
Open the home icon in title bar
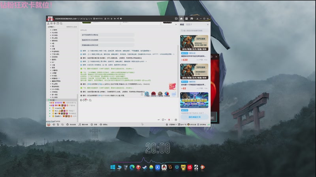pos(181,18)
